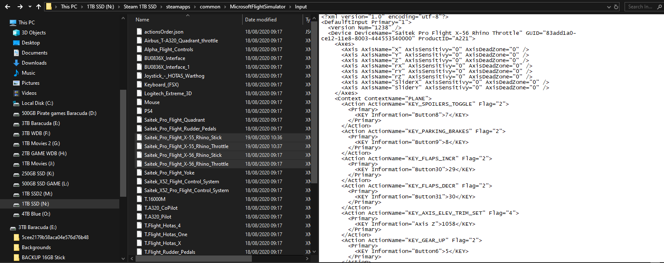664x263 pixels.
Task: Expand the chevron after Steam 1TB SSD breadcrumb
Action: [161, 7]
